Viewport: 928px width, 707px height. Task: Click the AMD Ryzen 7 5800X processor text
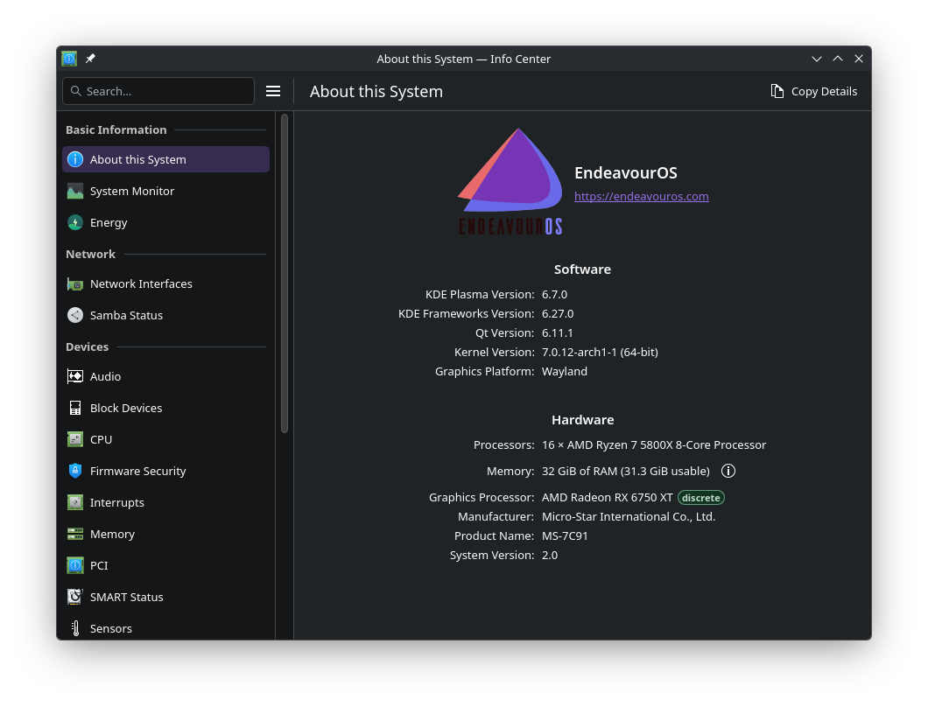pyautogui.click(x=654, y=444)
